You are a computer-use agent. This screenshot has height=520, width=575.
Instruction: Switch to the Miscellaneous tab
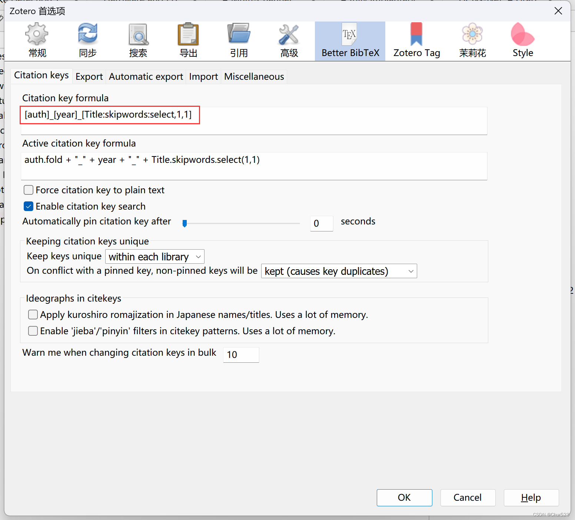(254, 77)
